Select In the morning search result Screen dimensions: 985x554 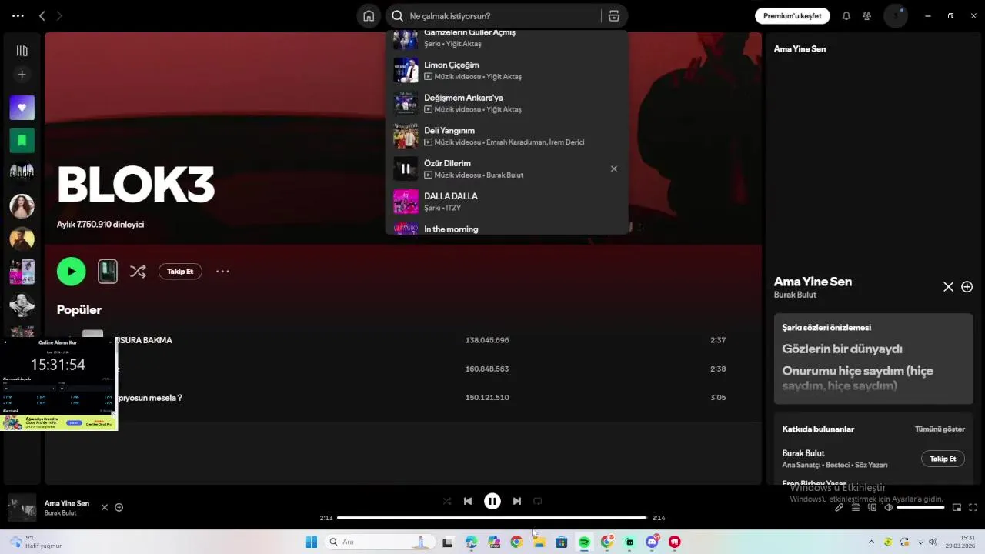[x=506, y=229]
